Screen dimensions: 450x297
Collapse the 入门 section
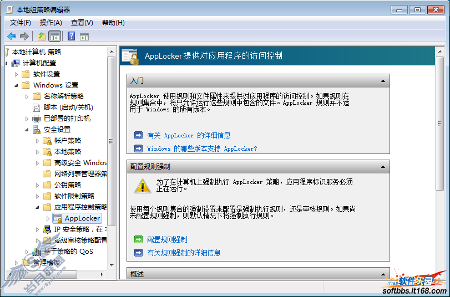[x=383, y=81]
